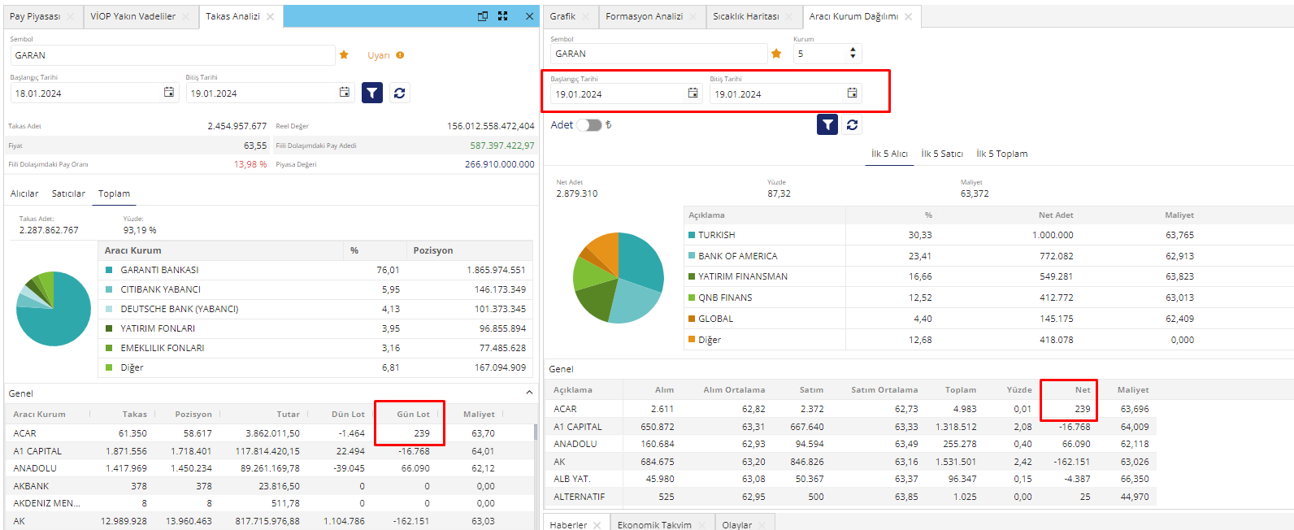This screenshot has height=530, width=1294.
Task: Pop out the Takas Analizi panel window
Action: [483, 16]
